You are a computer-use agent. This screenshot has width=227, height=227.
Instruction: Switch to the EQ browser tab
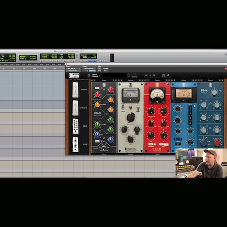(x=74, y=79)
